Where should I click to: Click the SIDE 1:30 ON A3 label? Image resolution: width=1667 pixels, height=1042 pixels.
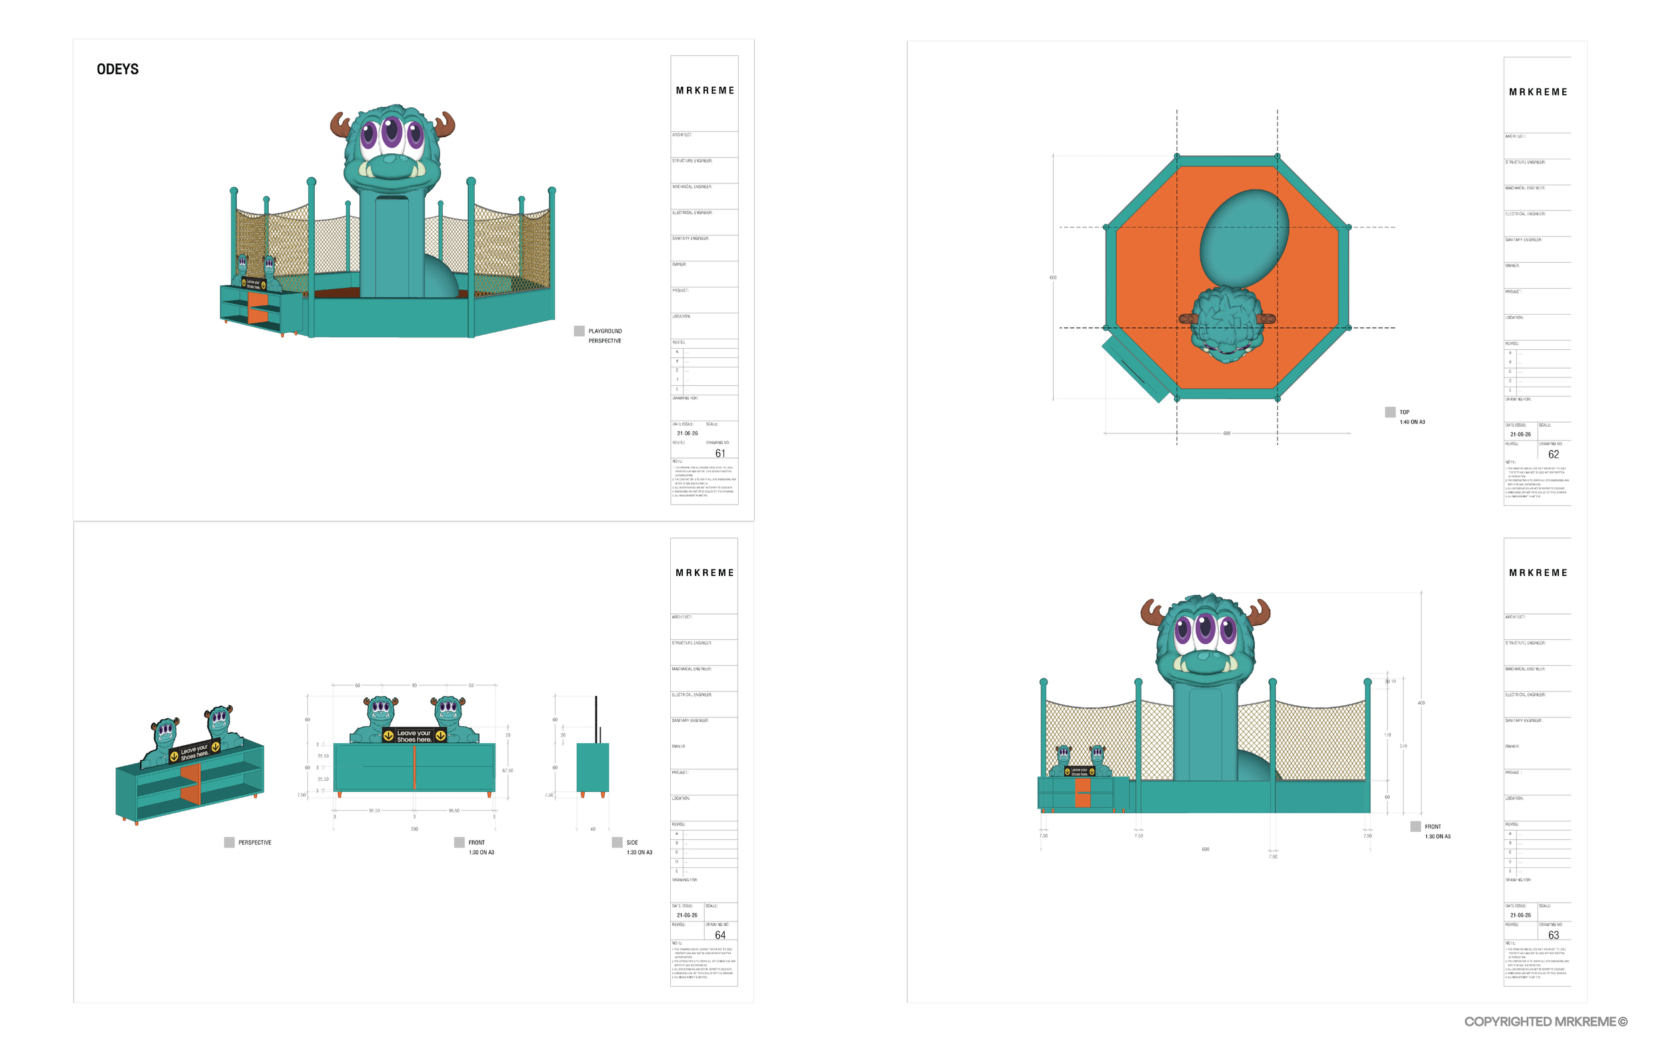click(x=639, y=847)
